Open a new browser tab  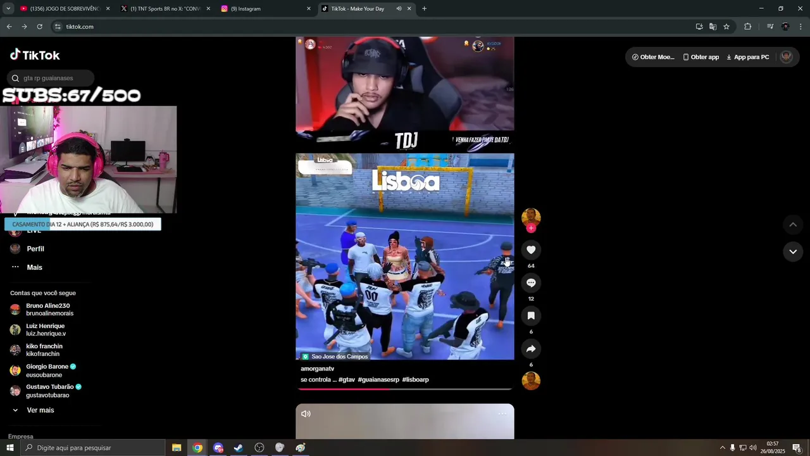coord(424,9)
